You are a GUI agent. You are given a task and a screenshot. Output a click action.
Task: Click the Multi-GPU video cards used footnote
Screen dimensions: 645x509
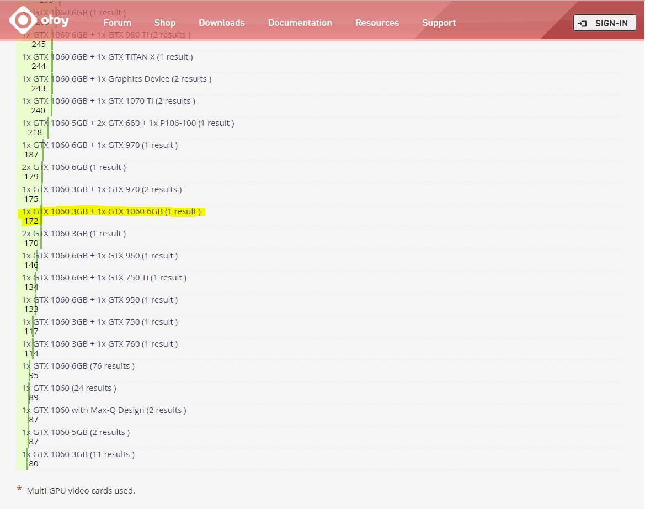pos(81,490)
